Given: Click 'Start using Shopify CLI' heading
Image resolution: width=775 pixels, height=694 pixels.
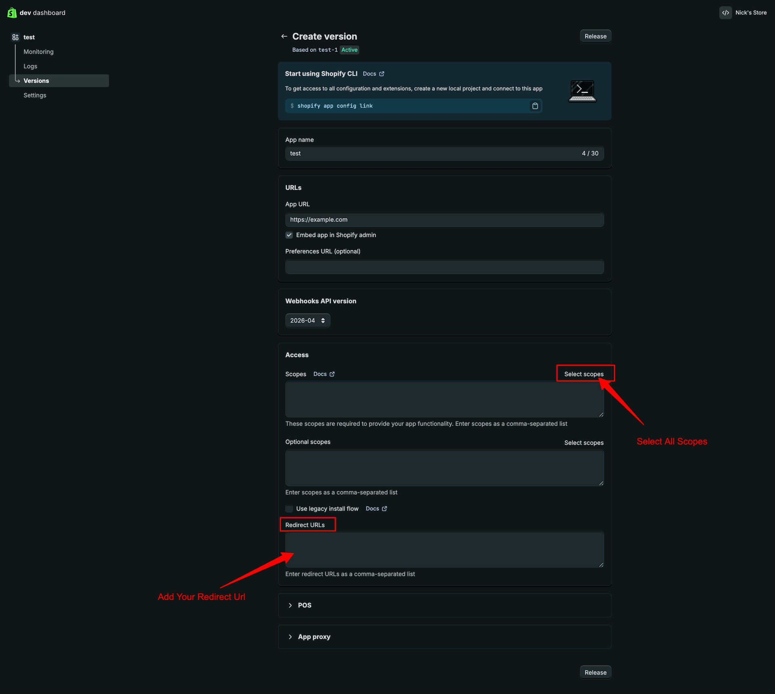Looking at the screenshot, I should tap(321, 74).
